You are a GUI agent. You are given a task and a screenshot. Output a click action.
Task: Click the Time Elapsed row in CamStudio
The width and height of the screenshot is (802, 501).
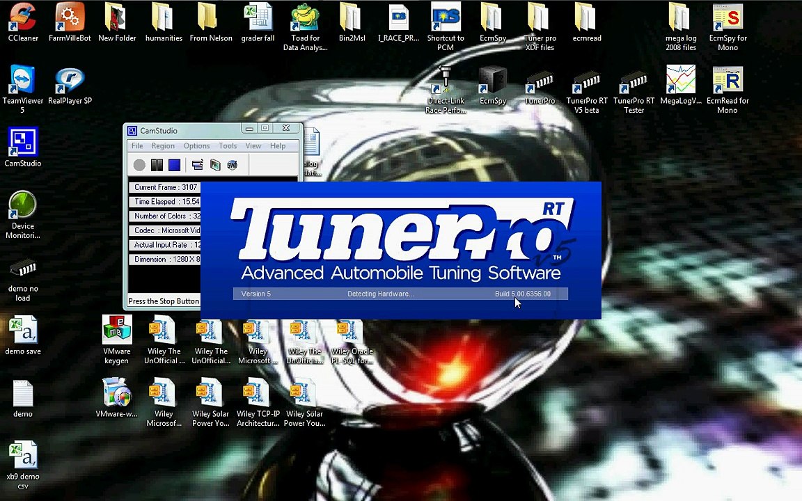(165, 201)
